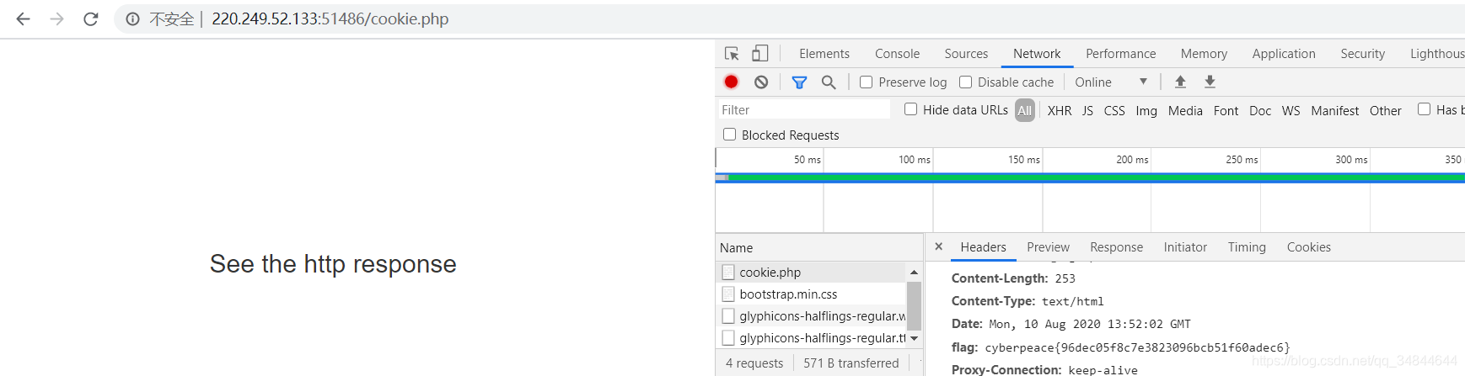Click the browser address bar URL

(330, 19)
